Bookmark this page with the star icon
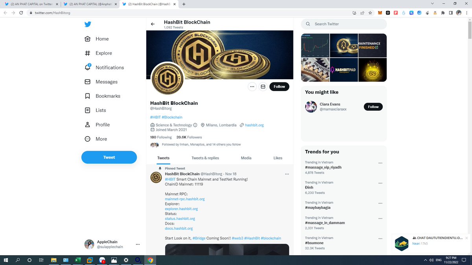472x265 pixels. (369, 13)
